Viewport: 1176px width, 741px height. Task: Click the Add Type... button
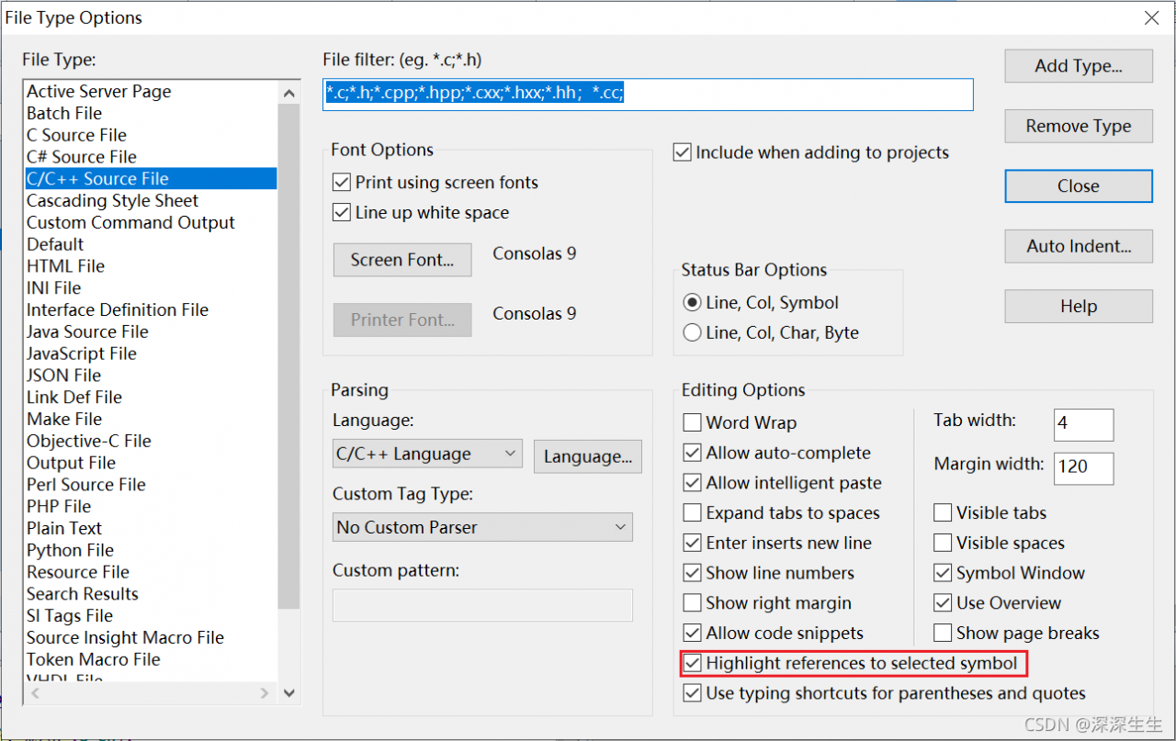click(1078, 66)
